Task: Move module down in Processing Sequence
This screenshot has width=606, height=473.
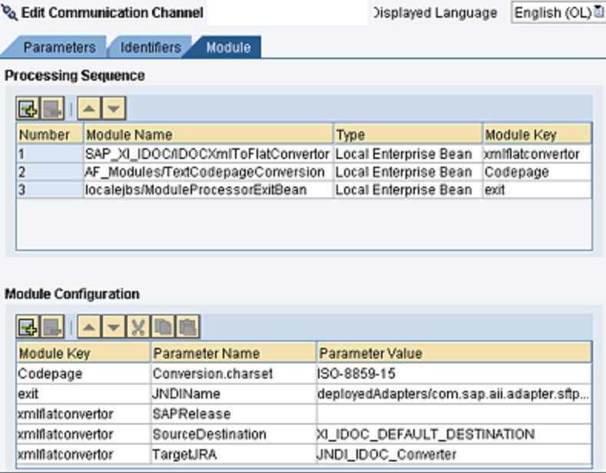Action: [114, 108]
